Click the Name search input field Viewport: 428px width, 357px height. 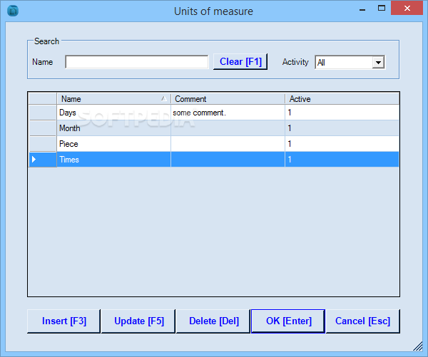click(x=137, y=62)
